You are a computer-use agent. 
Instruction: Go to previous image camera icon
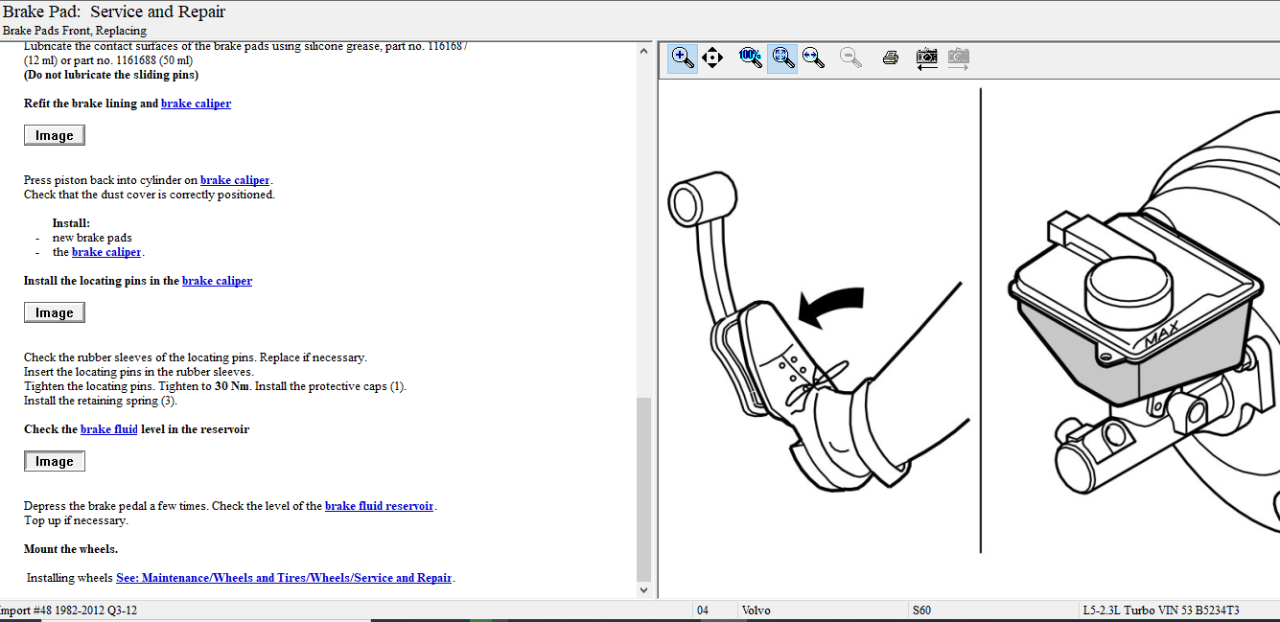[926, 58]
